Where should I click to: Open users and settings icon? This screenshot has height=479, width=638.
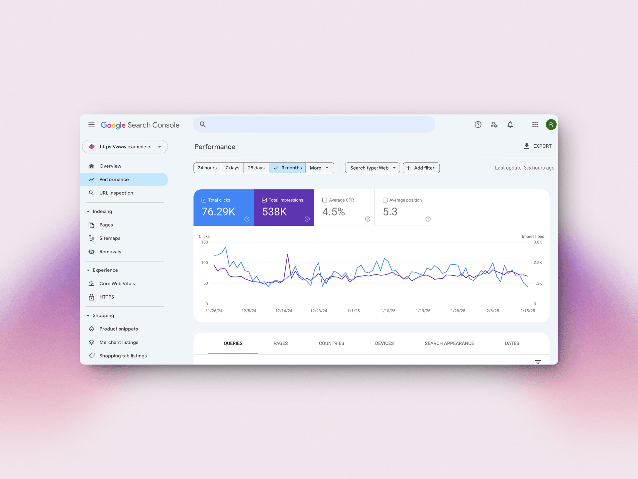click(x=494, y=125)
